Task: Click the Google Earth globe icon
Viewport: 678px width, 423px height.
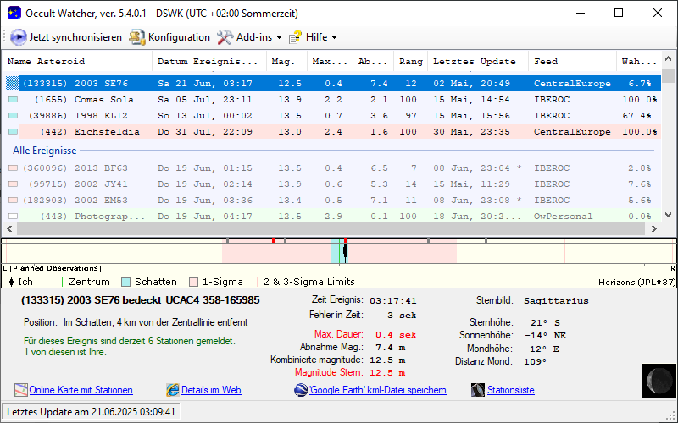Action: coord(301,390)
